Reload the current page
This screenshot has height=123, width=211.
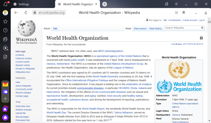click(x=26, y=13)
